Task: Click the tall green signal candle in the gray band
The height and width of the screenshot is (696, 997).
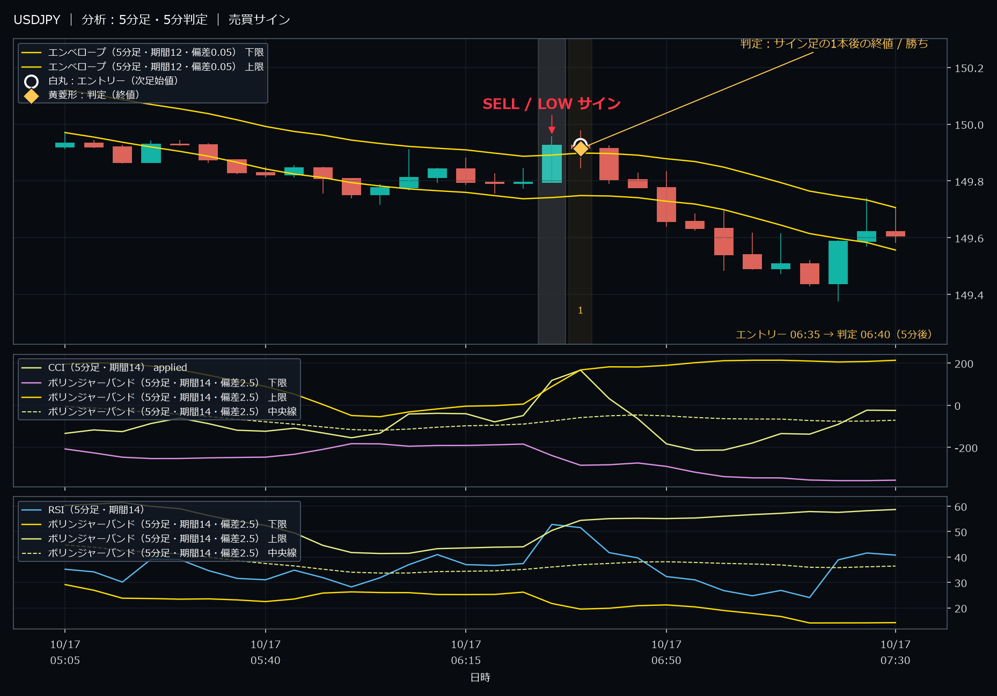Action: pos(552,164)
